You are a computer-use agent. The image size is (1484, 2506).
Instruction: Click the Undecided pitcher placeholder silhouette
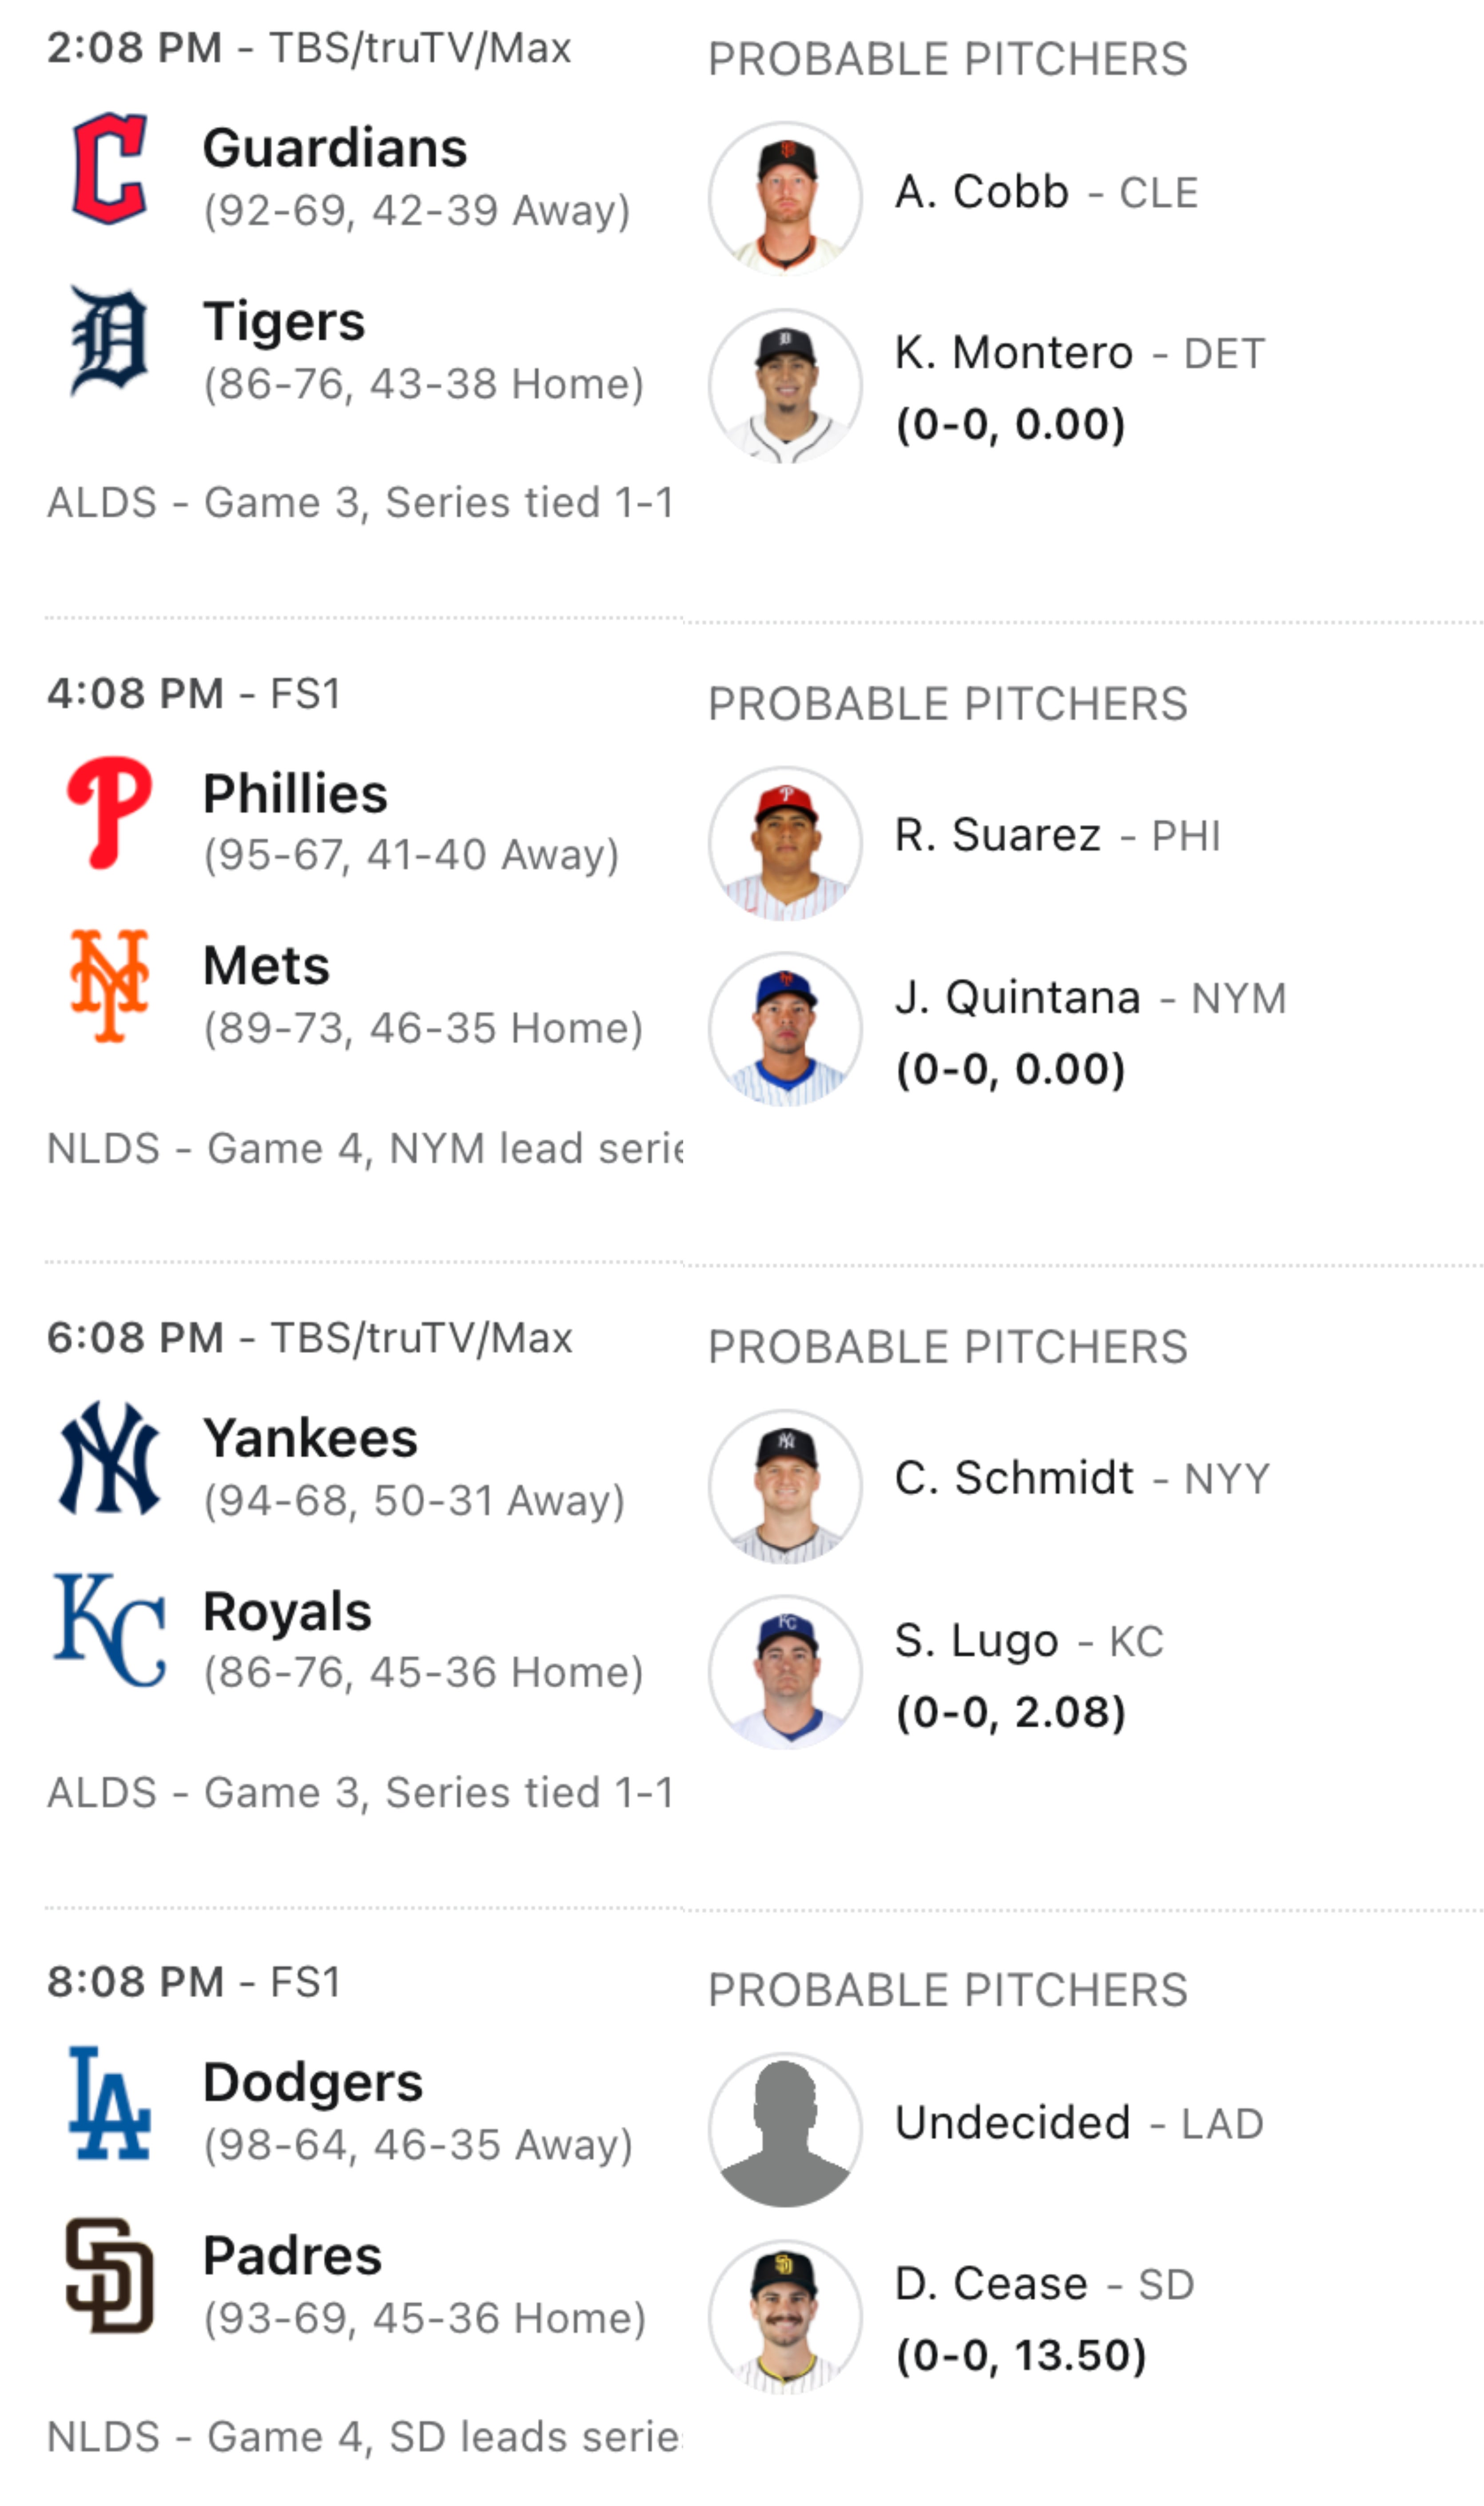click(x=785, y=2131)
